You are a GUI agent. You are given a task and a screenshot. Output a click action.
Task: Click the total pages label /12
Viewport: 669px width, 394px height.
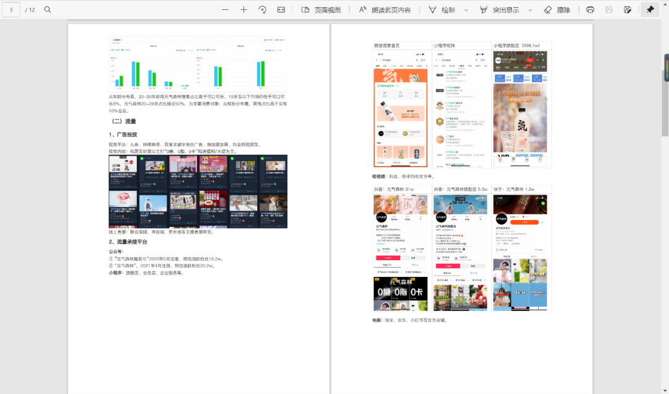coord(30,9)
